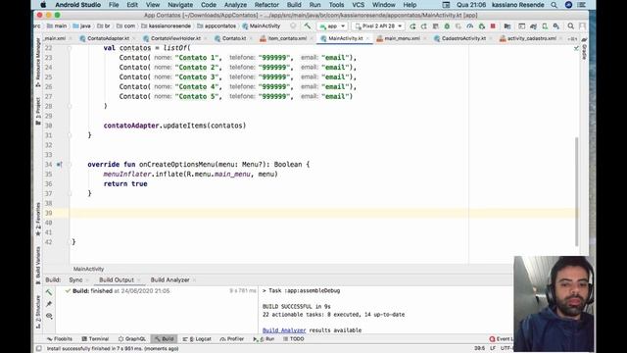Image resolution: width=627 pixels, height=353 pixels.
Task: Click the Profile app gauge icon
Action: pos(470,26)
